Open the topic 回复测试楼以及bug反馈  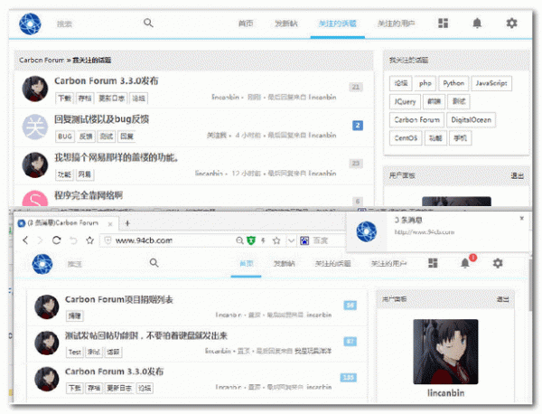pos(101,119)
